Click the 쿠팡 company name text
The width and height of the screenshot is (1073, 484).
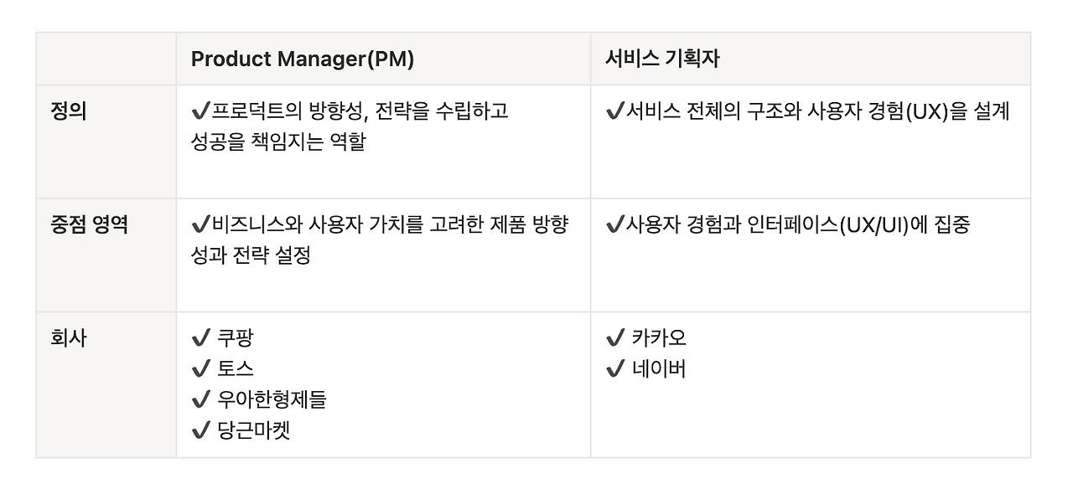(x=235, y=338)
